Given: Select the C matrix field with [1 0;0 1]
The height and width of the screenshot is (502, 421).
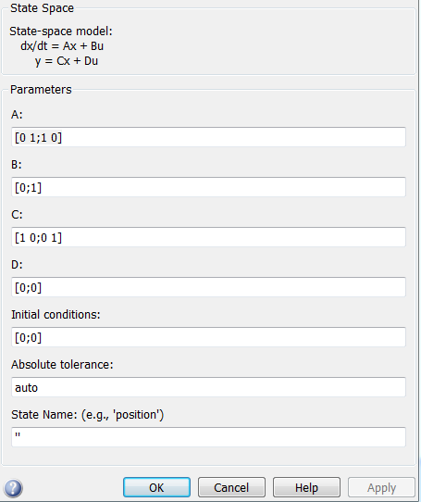Looking at the screenshot, I should (x=208, y=237).
